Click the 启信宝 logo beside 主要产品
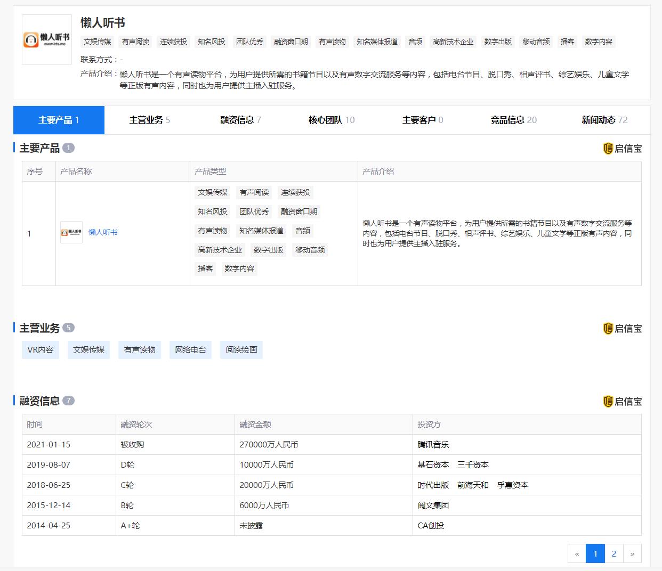The width and height of the screenshot is (662, 571). tap(622, 149)
